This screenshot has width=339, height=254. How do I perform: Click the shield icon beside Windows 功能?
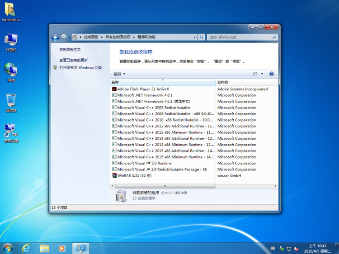pos(55,67)
